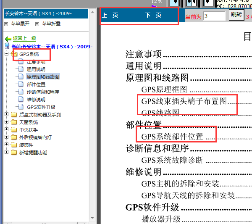
Task: Select 天窗系统 in the tree
Action: click(29, 122)
